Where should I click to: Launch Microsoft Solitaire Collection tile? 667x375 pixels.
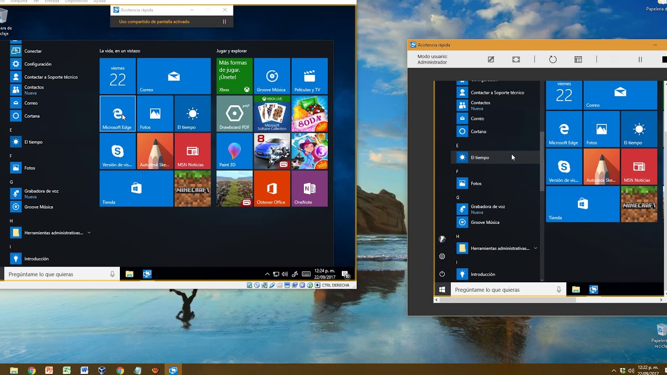[x=271, y=114]
